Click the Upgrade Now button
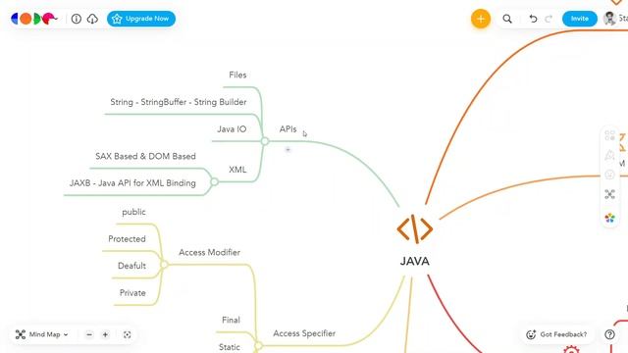Screen dimensions: 628x353 [141, 19]
